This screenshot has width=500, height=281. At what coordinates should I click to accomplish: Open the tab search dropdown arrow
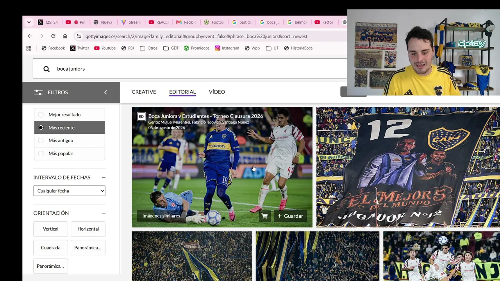[x=29, y=22]
